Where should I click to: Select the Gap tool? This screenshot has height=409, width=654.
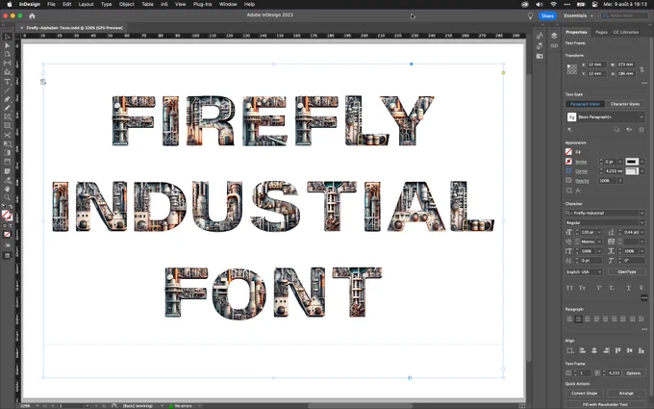7,63
